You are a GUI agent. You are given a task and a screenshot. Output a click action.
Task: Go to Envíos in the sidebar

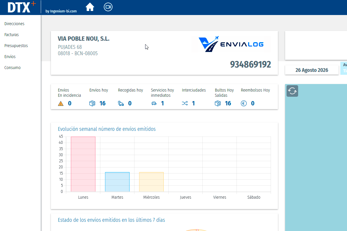(x=10, y=57)
